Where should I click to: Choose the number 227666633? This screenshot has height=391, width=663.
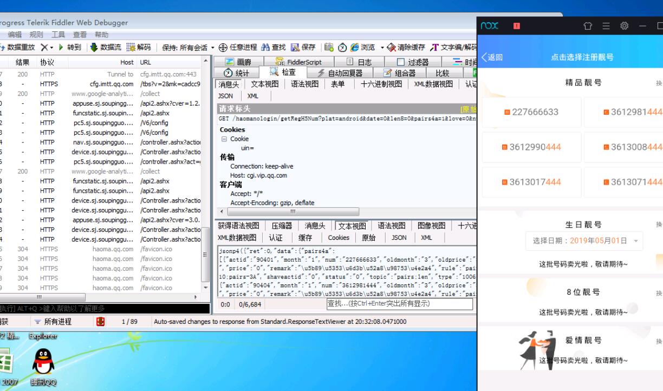(x=531, y=112)
